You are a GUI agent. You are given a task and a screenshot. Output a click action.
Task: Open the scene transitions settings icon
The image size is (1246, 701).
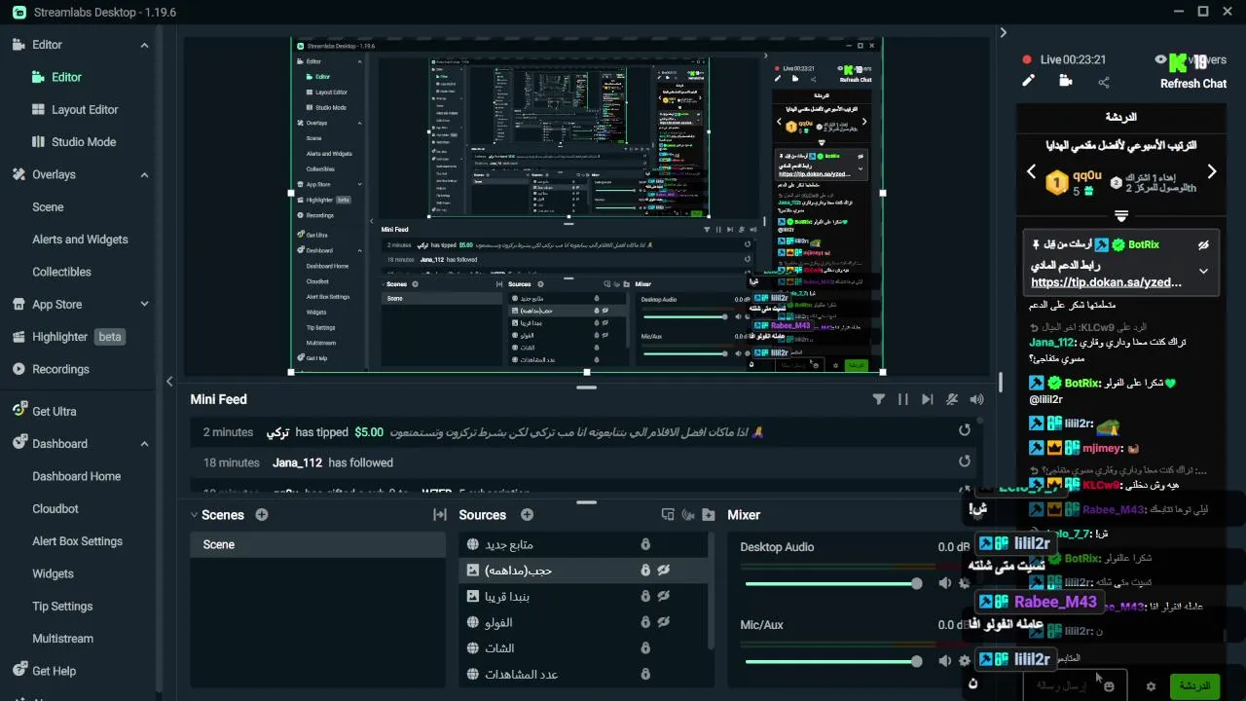(x=440, y=515)
